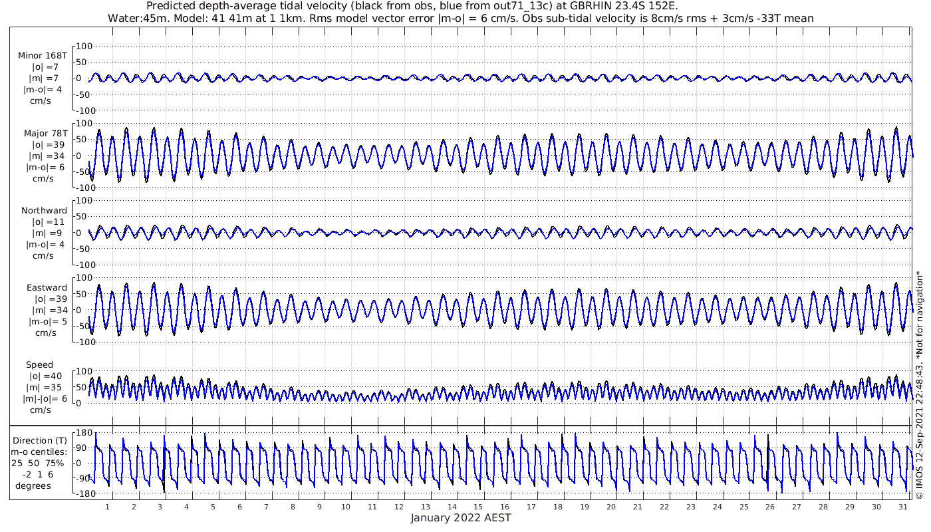Select the 'Major 78T' panel label

(x=45, y=133)
